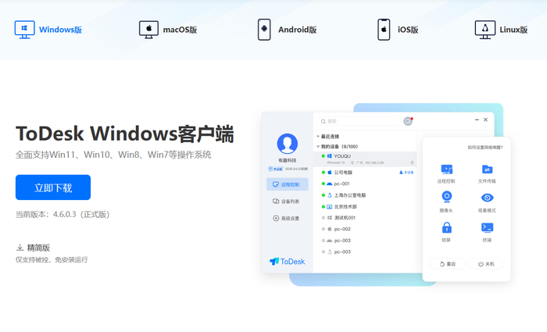Click the user avatar in ToDesk sidebar
The image size is (547, 332).
coord(287,143)
